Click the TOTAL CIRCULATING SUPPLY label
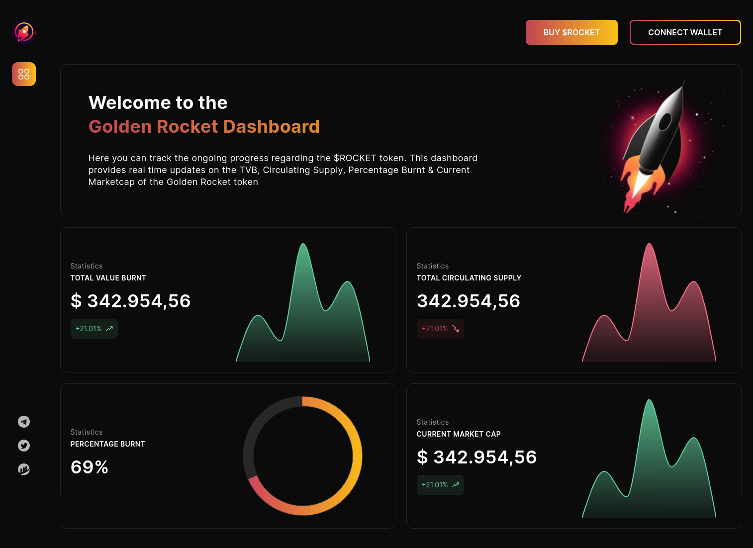 click(x=469, y=278)
